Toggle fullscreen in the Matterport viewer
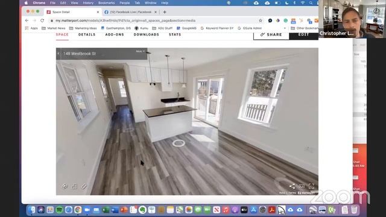This screenshot has height=217, width=386. (311, 186)
